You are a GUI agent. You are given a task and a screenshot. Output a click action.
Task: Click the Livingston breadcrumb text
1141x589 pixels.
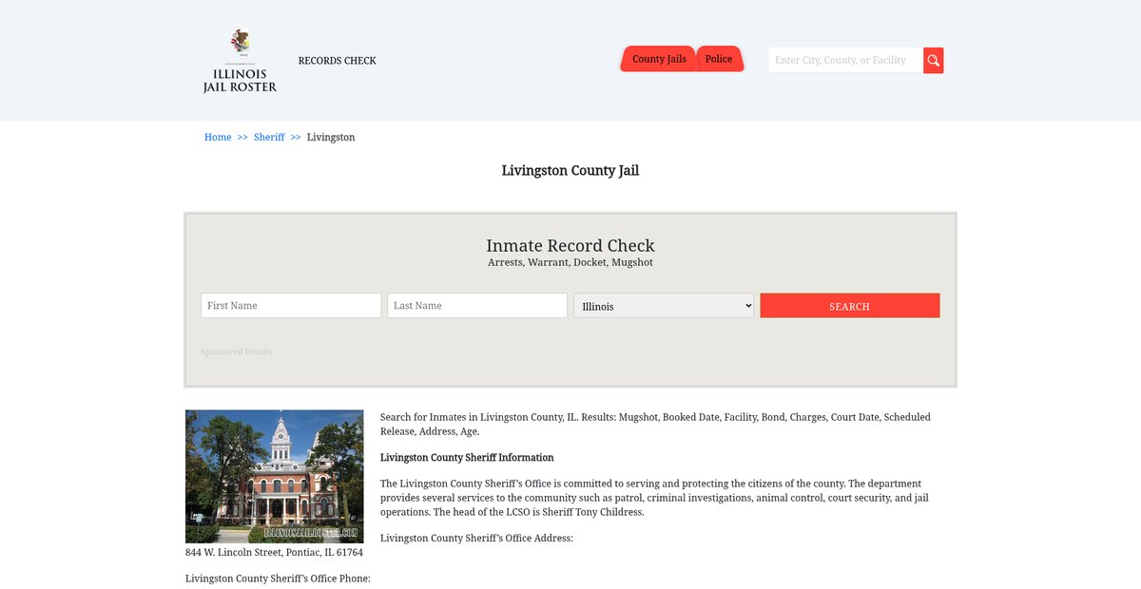point(331,138)
